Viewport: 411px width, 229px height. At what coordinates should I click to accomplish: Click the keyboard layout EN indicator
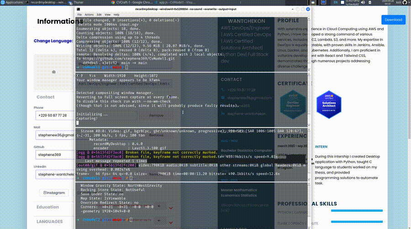(x=336, y=2)
